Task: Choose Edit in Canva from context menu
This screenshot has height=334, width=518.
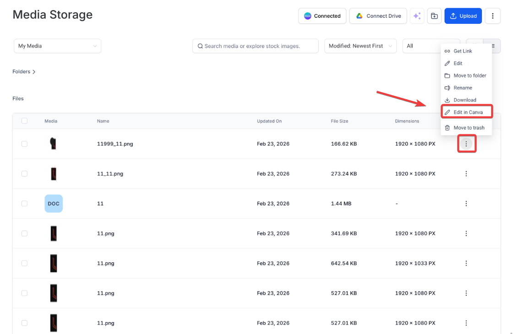Action: point(467,112)
